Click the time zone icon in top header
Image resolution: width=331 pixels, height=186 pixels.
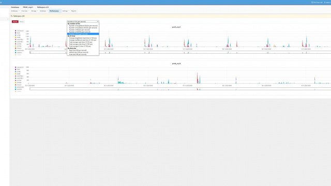312,2
